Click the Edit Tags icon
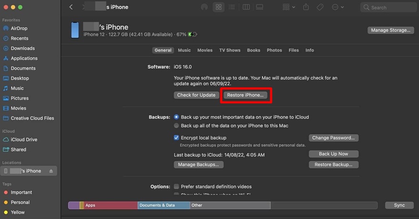 [x=320, y=8]
